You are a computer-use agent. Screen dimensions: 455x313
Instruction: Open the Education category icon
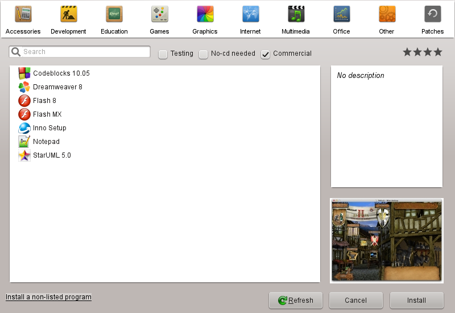pos(114,14)
